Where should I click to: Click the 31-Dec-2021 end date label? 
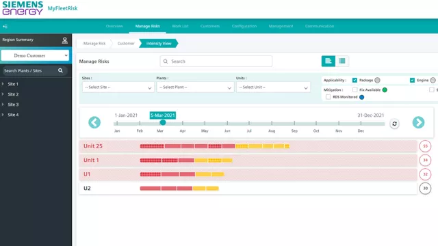[x=371, y=115]
